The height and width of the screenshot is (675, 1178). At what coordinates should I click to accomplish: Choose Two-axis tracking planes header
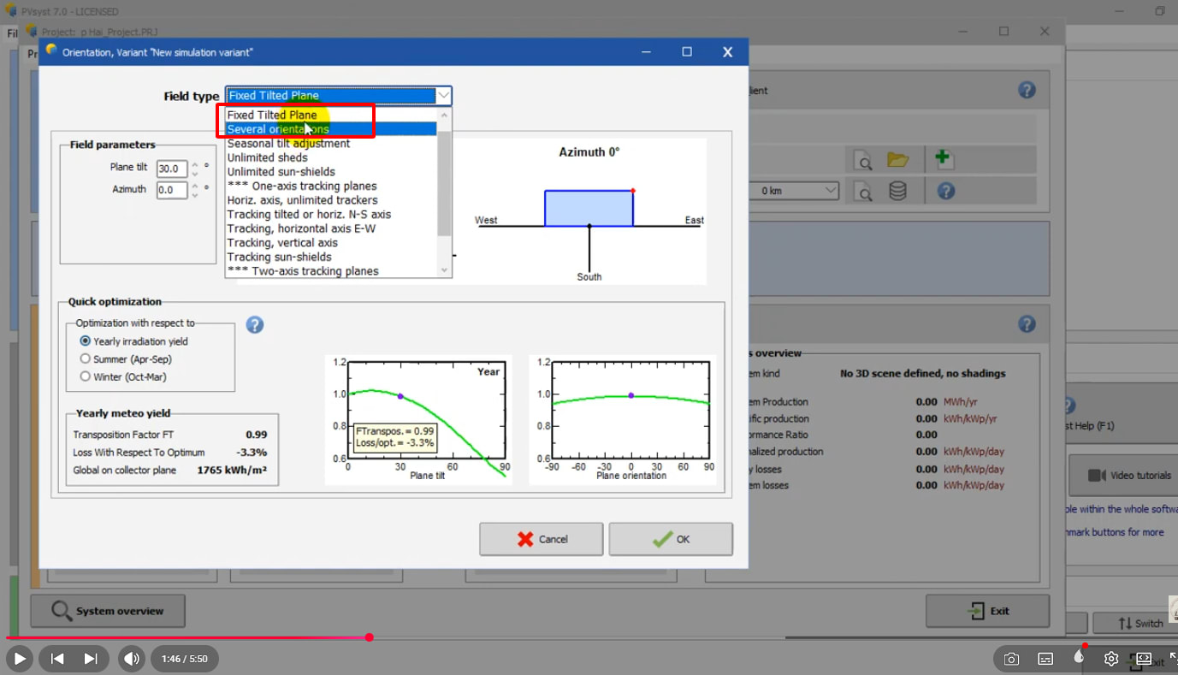[331, 271]
